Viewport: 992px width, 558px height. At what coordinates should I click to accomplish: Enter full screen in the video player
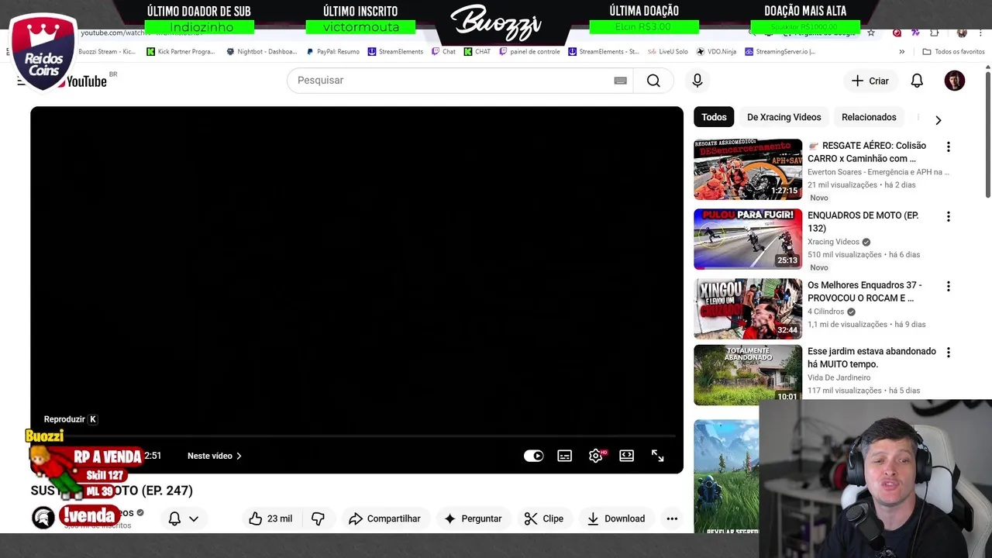[x=657, y=456]
